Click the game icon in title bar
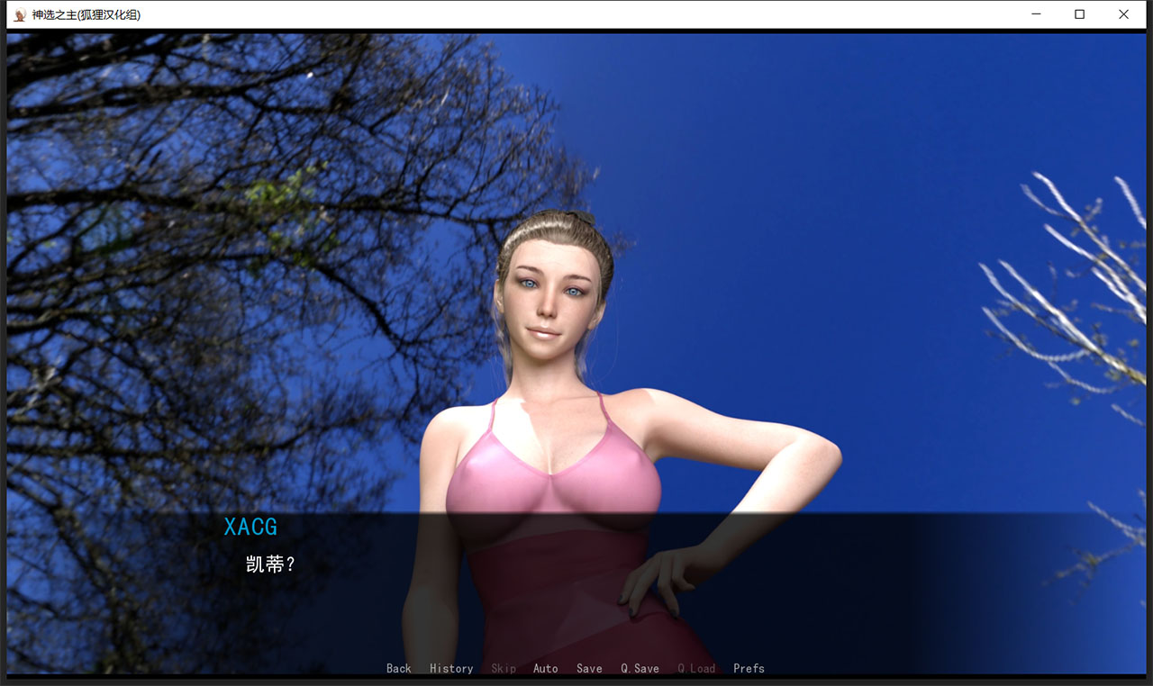The image size is (1153, 686). click(x=20, y=14)
